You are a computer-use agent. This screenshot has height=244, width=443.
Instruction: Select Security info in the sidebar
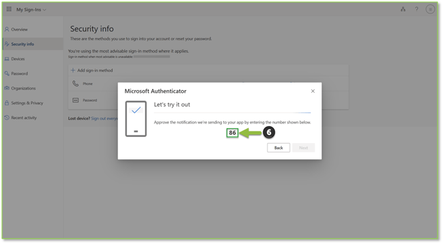click(x=33, y=44)
